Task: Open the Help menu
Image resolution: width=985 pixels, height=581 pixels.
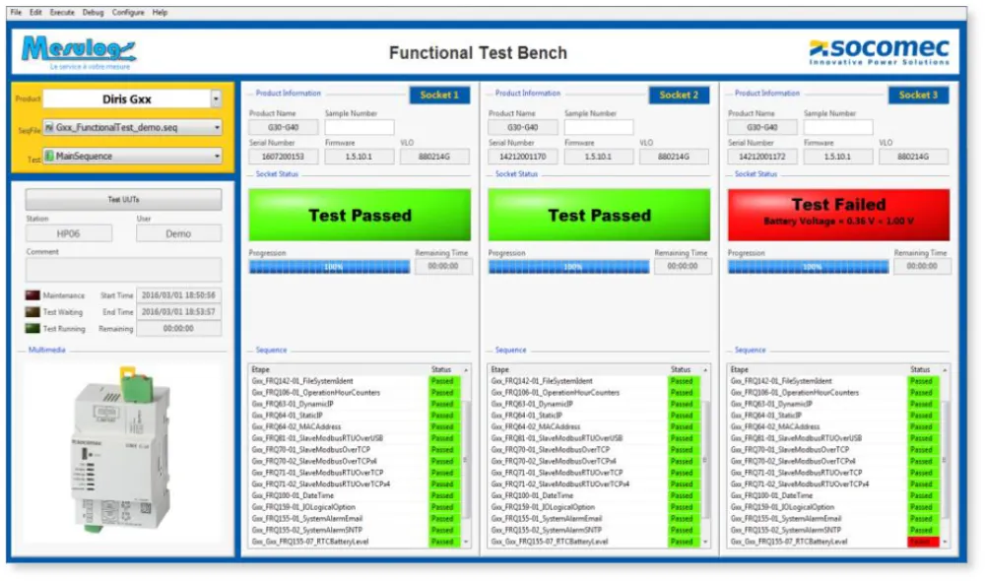Action: [160, 12]
